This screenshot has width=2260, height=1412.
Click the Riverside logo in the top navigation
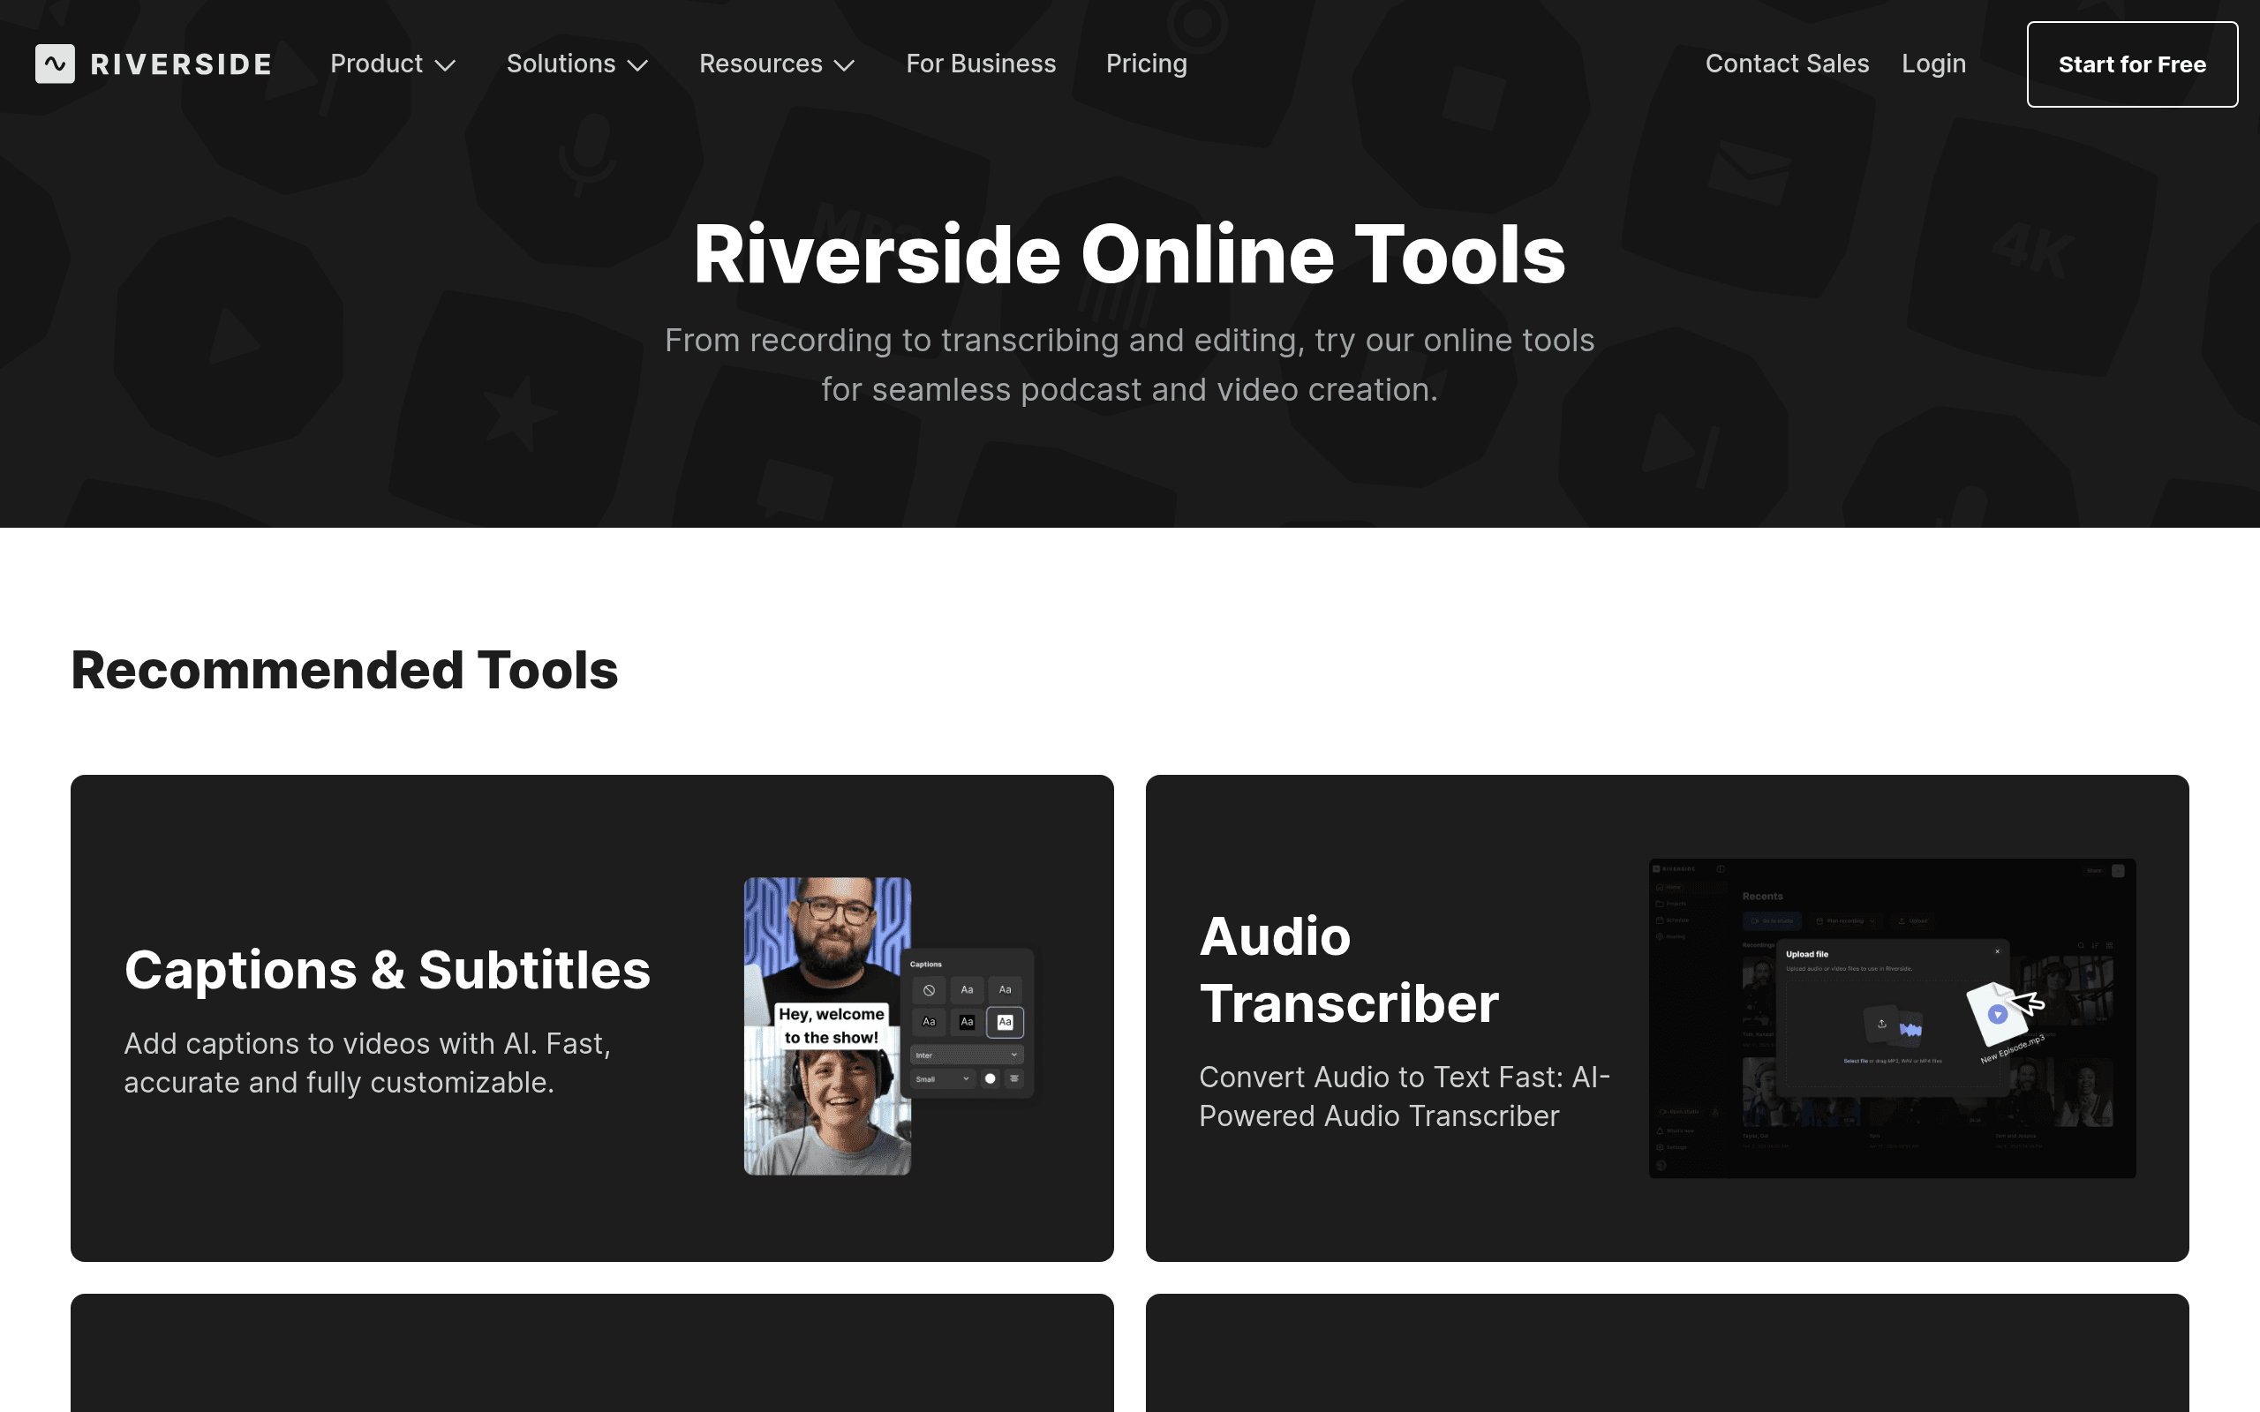coord(152,64)
